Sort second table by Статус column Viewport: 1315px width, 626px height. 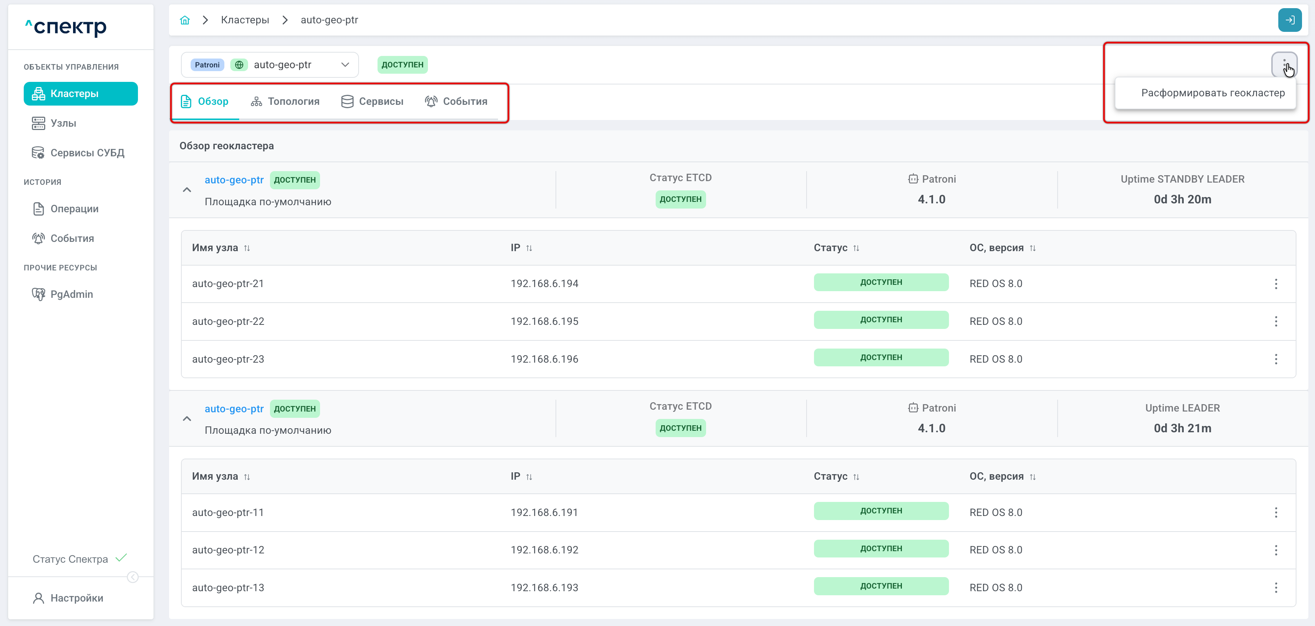point(856,477)
